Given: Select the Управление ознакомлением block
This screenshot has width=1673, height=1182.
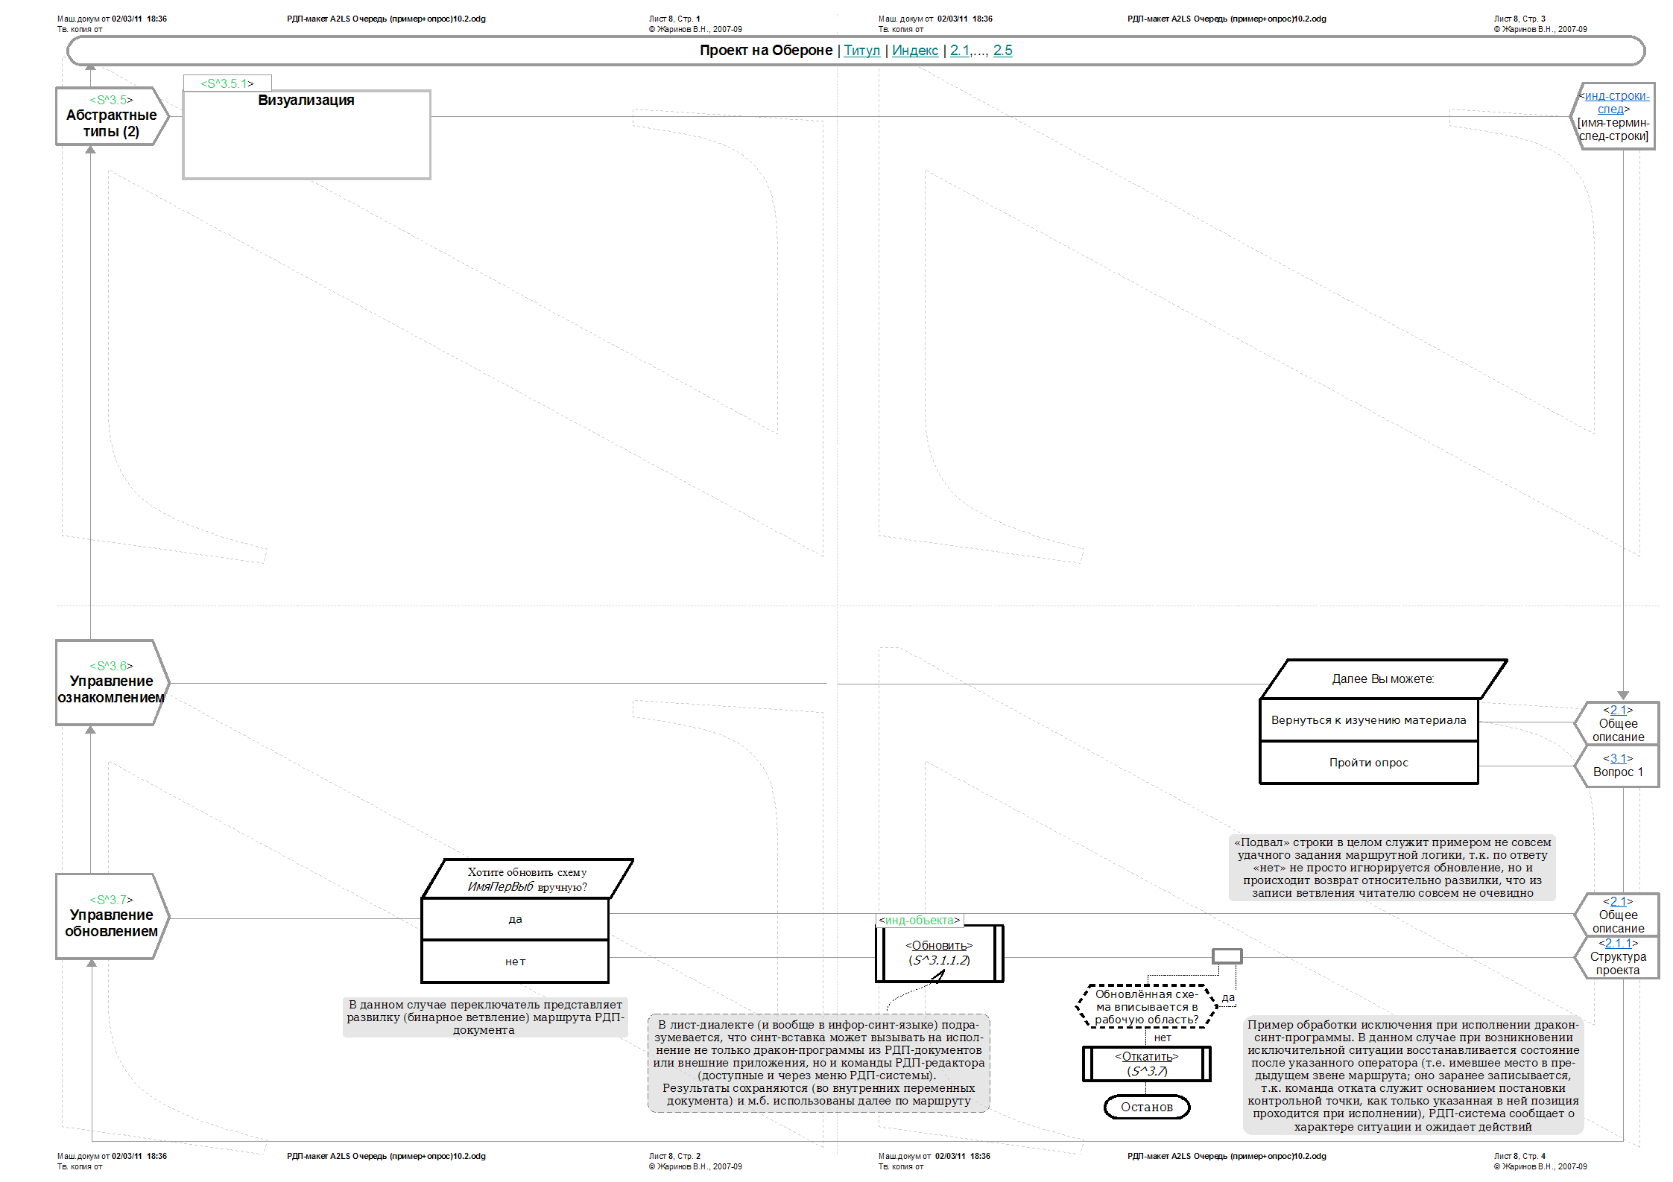Looking at the screenshot, I should pos(111,683).
